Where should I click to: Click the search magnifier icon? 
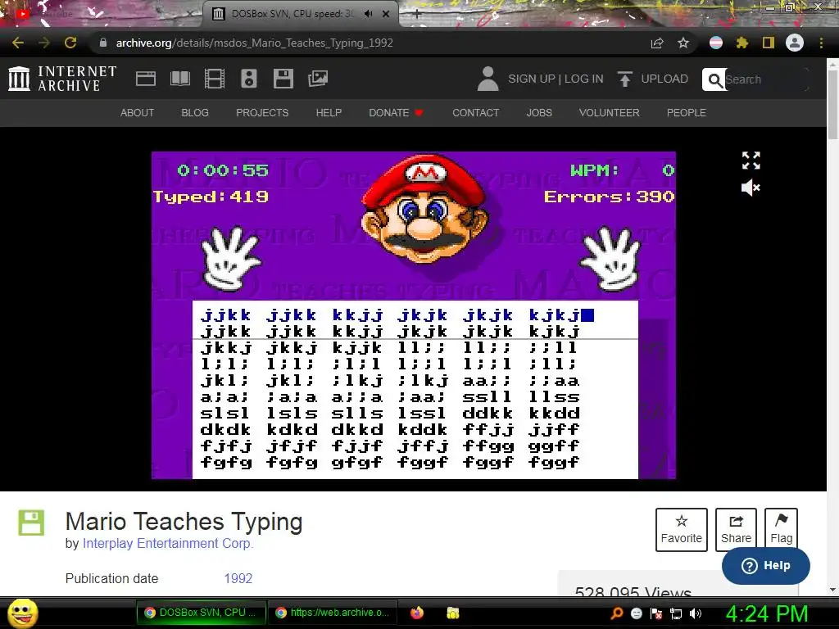714,79
